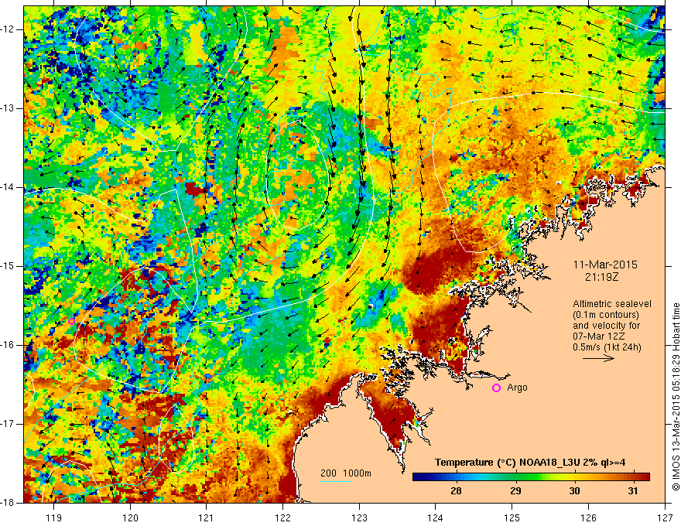
Task: Click the dark red end of the temperature colorbar
Action: click(x=645, y=477)
